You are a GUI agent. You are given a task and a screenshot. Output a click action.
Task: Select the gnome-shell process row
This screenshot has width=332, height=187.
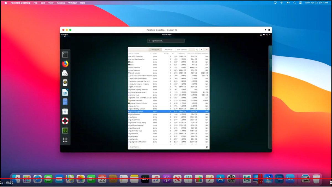pos(168,95)
